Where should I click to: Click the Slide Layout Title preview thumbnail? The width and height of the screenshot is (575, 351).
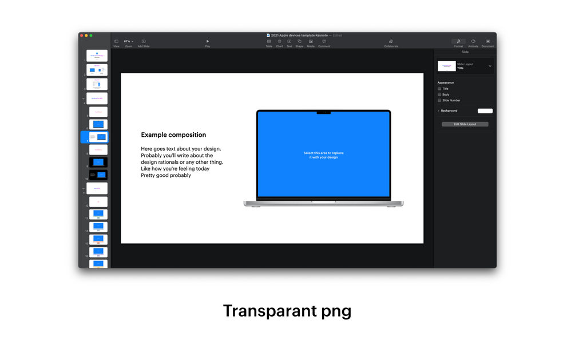point(447,66)
